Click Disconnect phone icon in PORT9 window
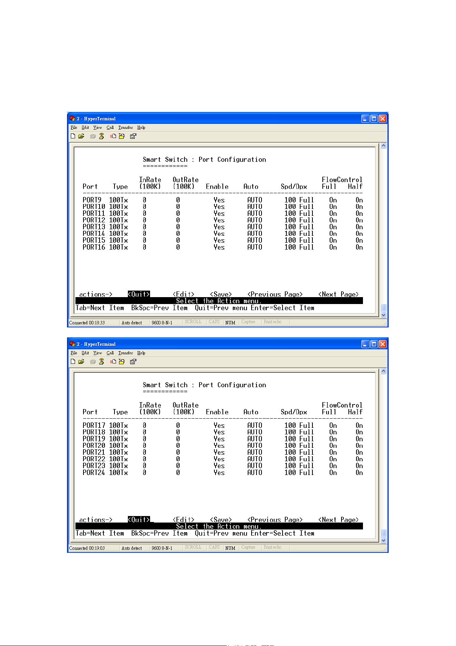The height and width of the screenshot is (646, 456). (x=101, y=136)
